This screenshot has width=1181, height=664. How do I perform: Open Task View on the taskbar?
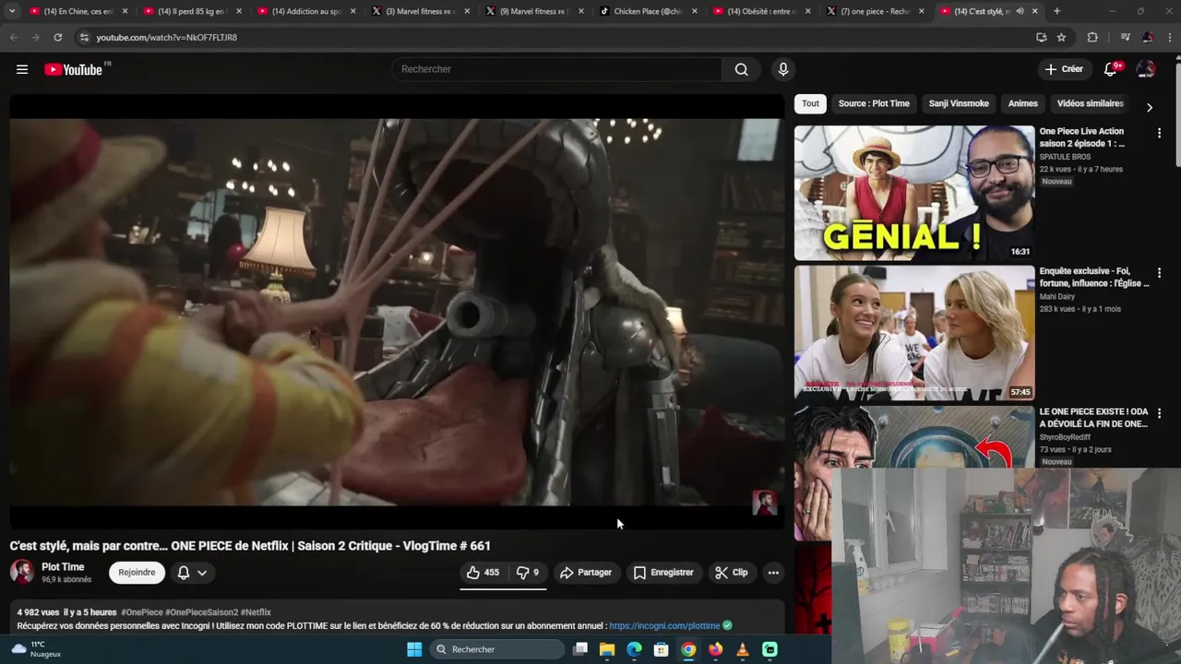point(580,649)
